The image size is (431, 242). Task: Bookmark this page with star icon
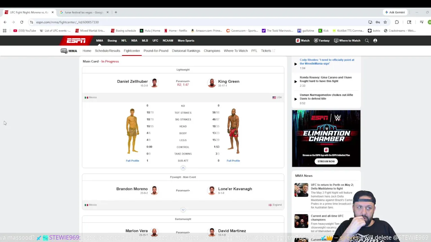coord(385,22)
